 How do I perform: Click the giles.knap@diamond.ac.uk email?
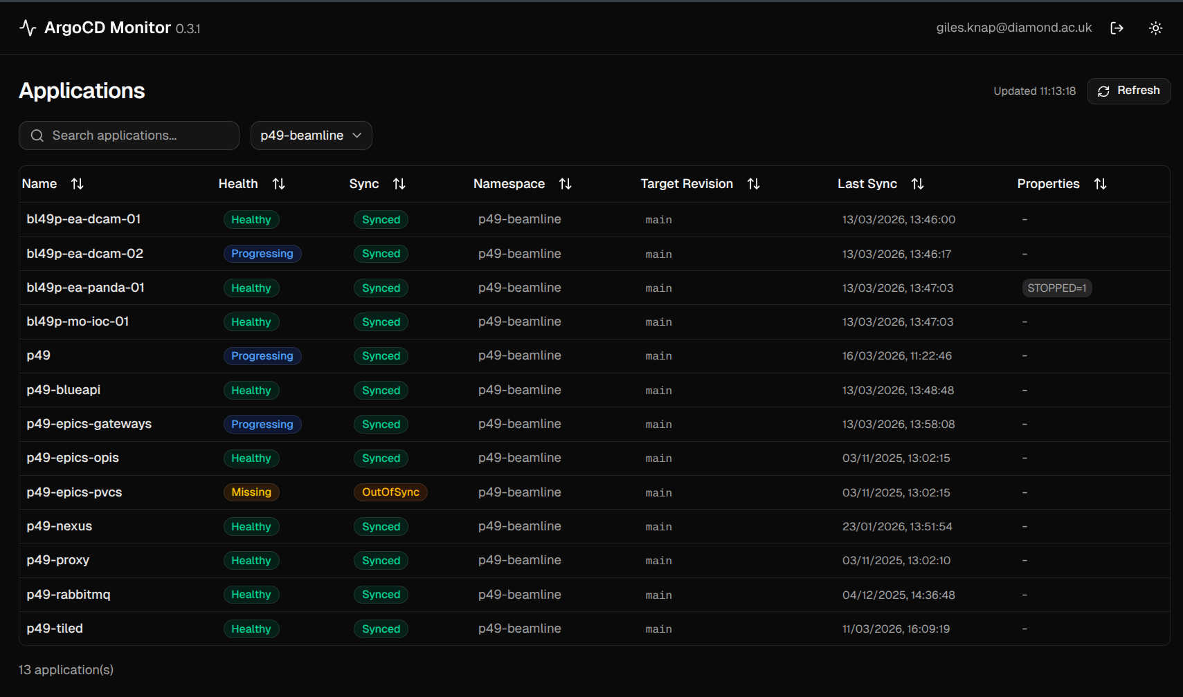point(1013,28)
